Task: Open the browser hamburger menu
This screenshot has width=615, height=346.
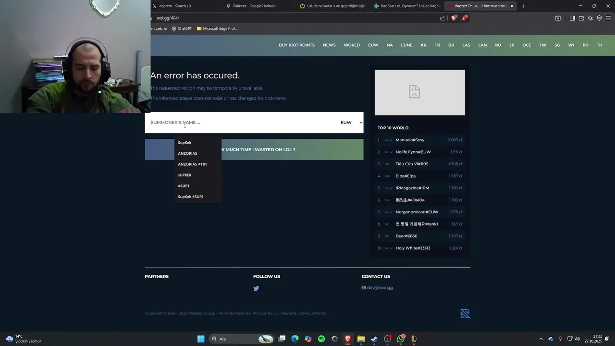Action: [608, 18]
